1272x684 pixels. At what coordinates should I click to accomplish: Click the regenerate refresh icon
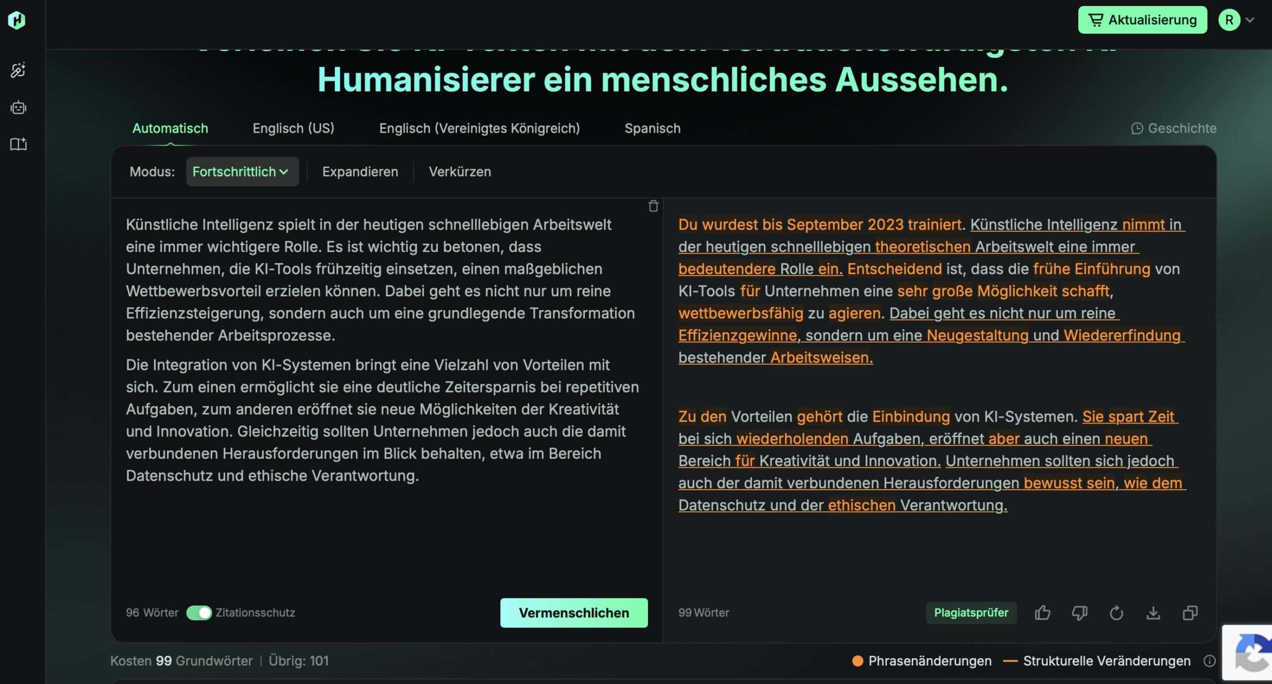(x=1116, y=612)
